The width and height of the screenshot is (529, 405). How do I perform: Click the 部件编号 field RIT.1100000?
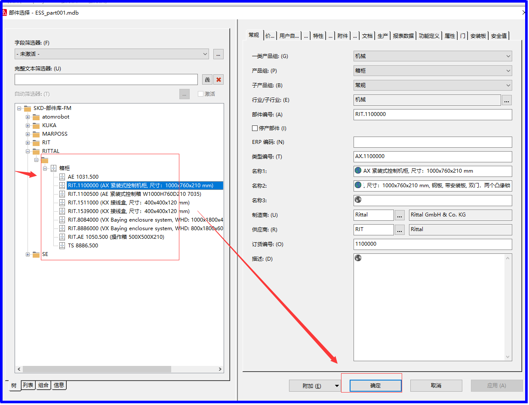(433, 115)
